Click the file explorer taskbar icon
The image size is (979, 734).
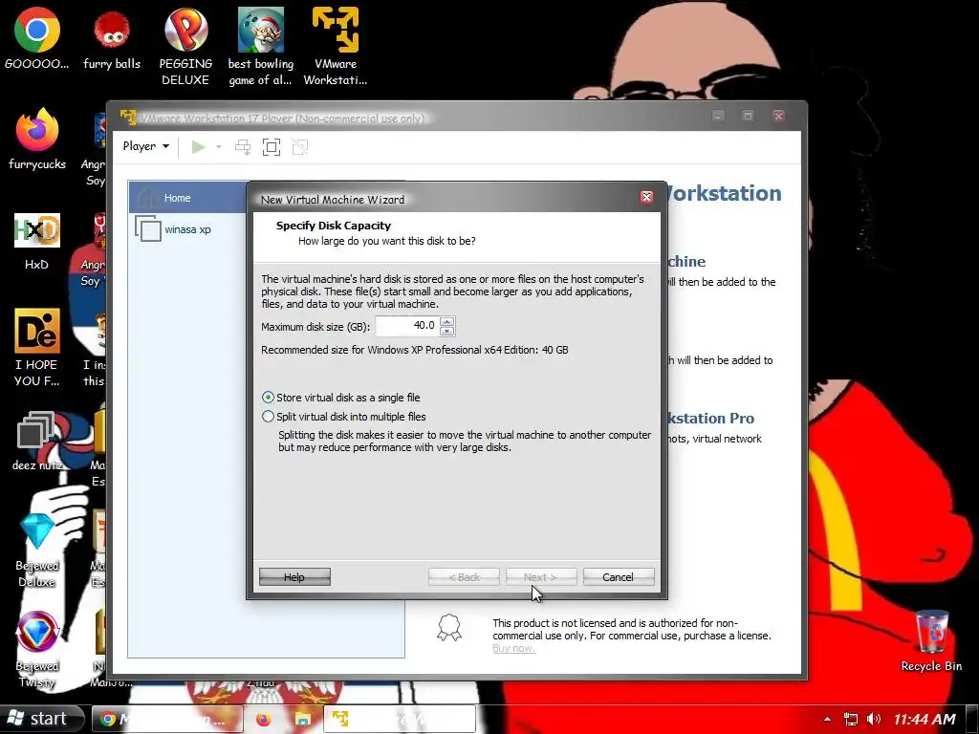point(303,719)
